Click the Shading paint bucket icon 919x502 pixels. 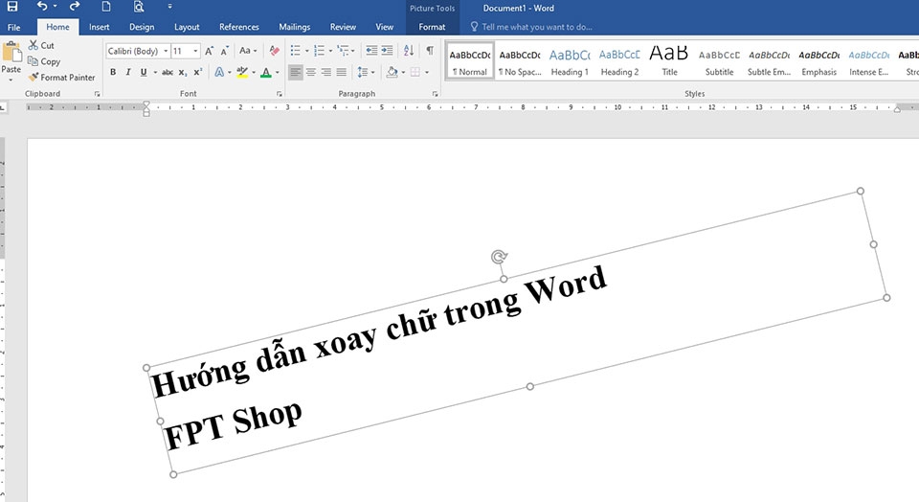click(392, 72)
